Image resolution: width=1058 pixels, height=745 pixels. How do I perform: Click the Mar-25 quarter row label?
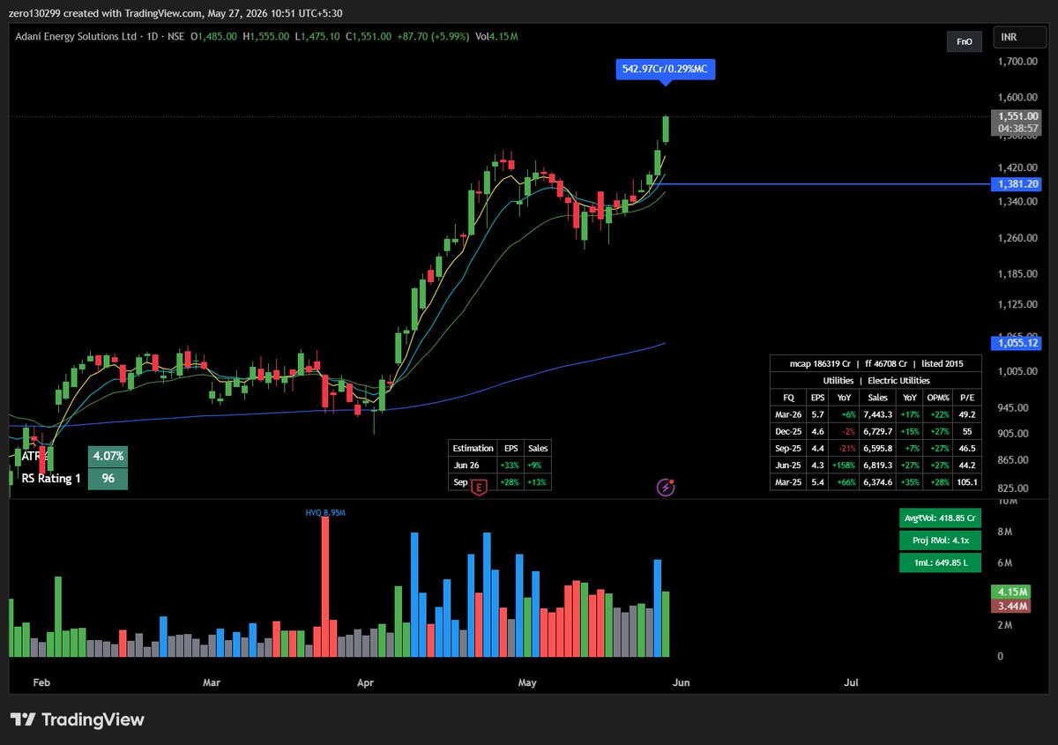click(x=788, y=481)
